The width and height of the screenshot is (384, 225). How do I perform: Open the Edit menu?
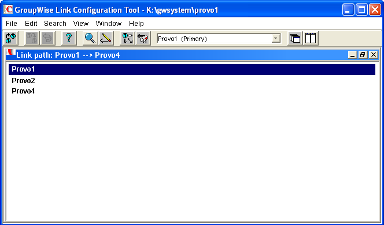pyautogui.click(x=31, y=24)
